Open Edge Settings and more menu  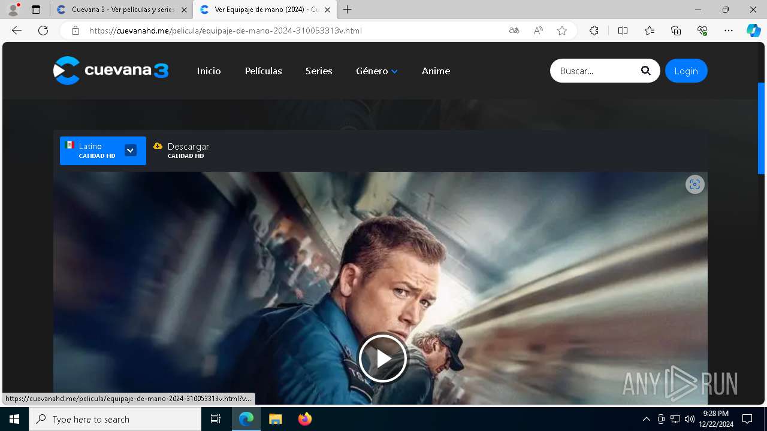pyautogui.click(x=729, y=31)
